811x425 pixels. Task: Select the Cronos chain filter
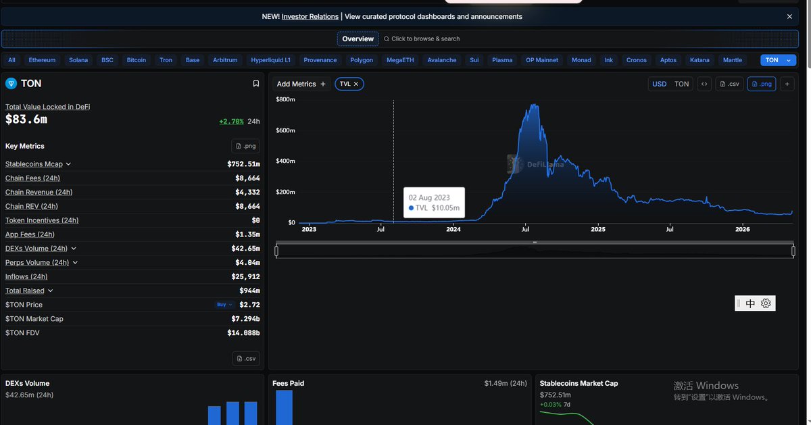pos(637,60)
